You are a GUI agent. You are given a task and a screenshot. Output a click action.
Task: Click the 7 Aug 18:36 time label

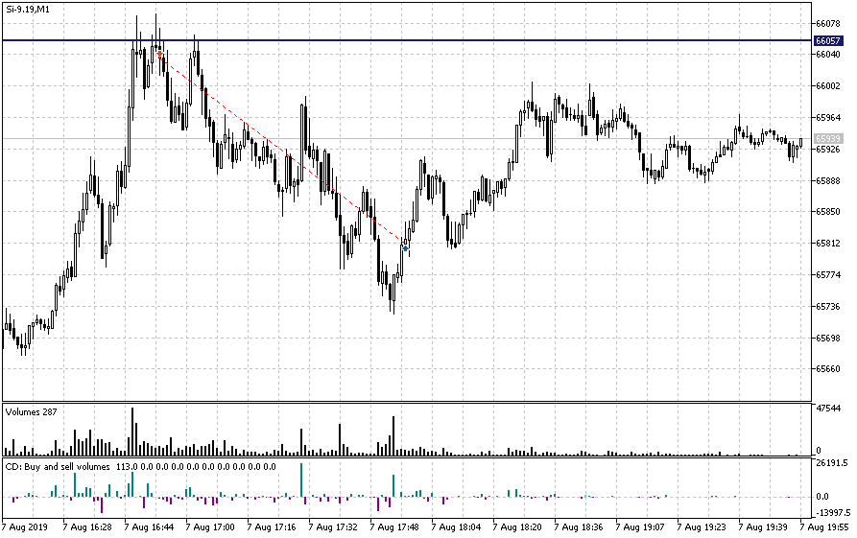pos(579,527)
